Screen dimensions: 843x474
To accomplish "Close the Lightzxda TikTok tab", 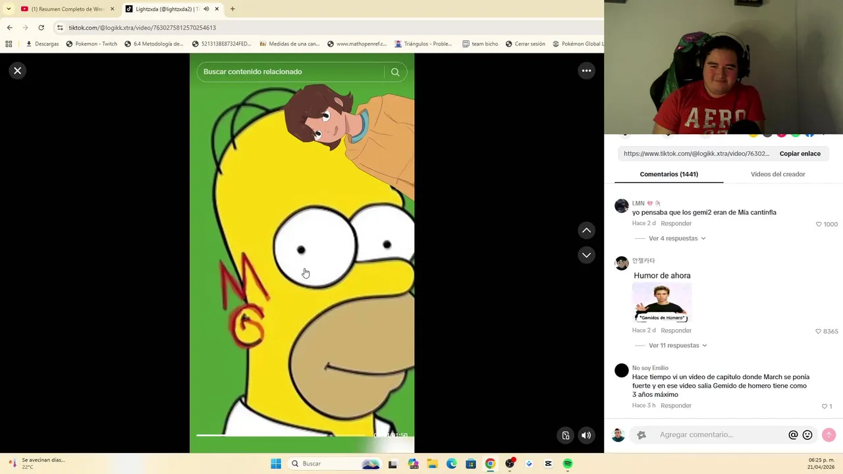I will [x=217, y=9].
